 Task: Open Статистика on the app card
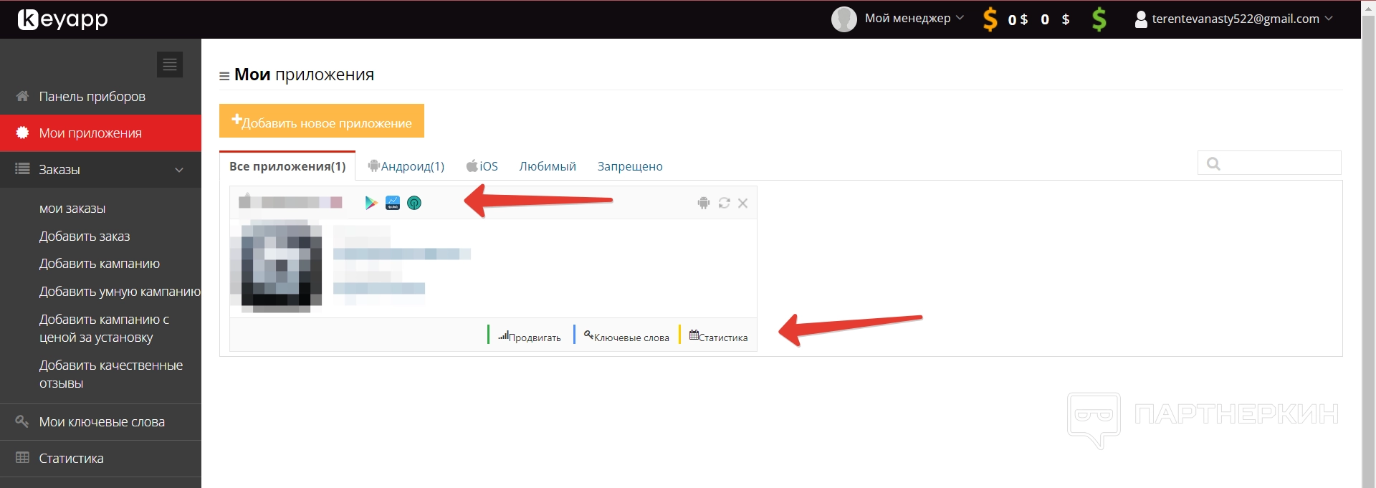(718, 335)
